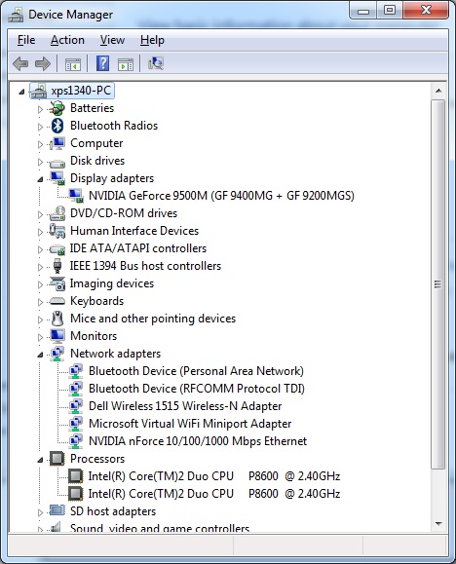Viewport: 456px width, 564px height.
Task: Select the IEEE 1394 Bus host controllers label
Action: 145,266
